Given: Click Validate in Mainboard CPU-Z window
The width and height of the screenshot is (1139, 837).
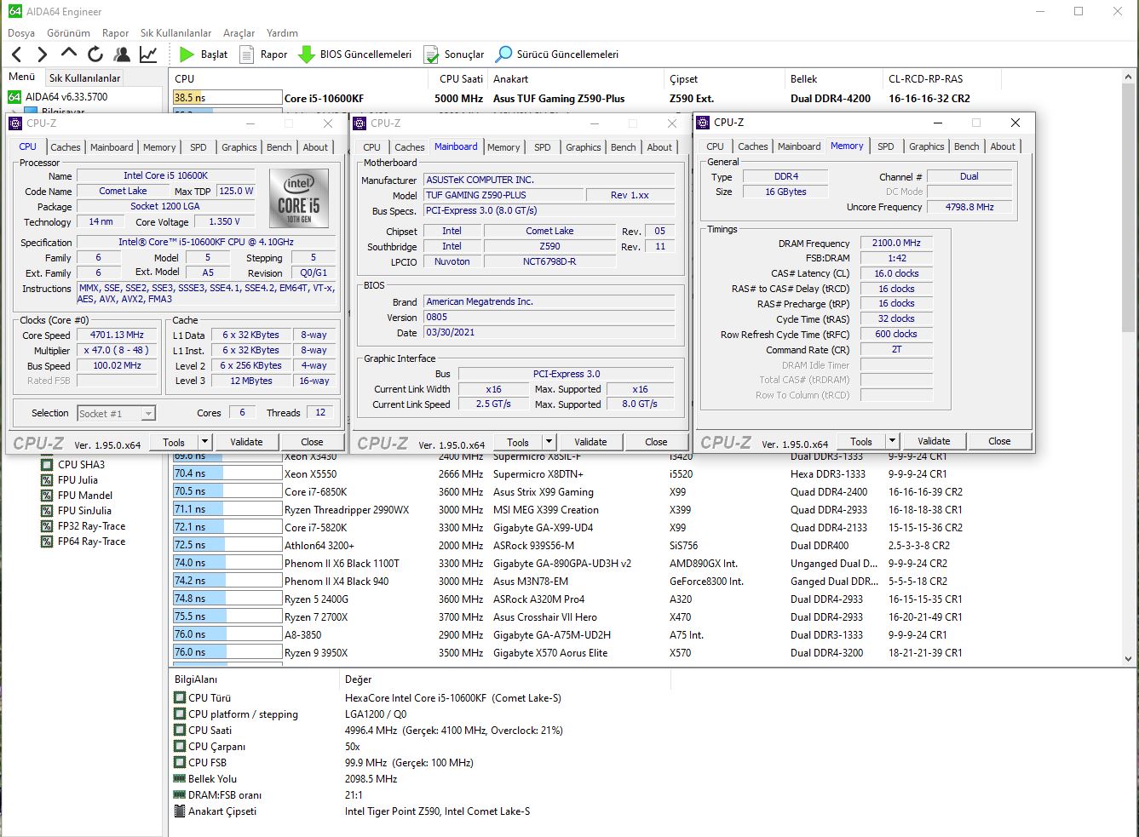Looking at the screenshot, I should pyautogui.click(x=590, y=442).
